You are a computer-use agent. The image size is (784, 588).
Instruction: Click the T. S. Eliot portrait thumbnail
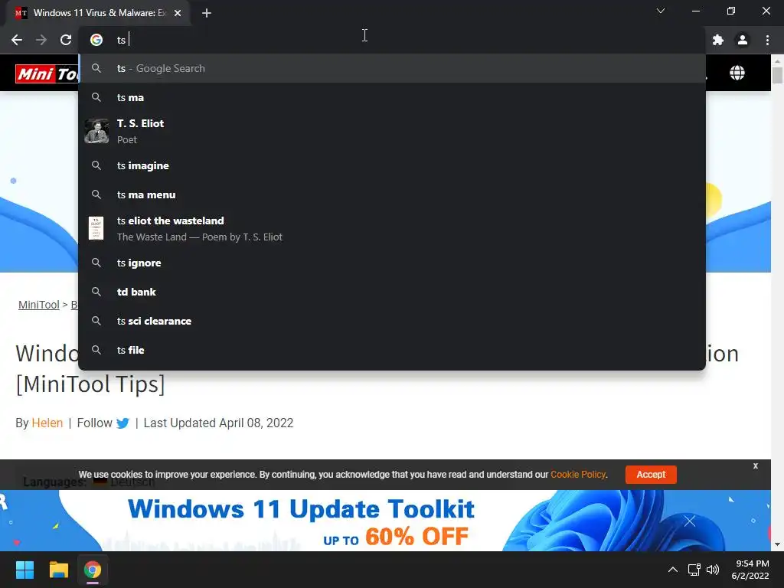96,131
